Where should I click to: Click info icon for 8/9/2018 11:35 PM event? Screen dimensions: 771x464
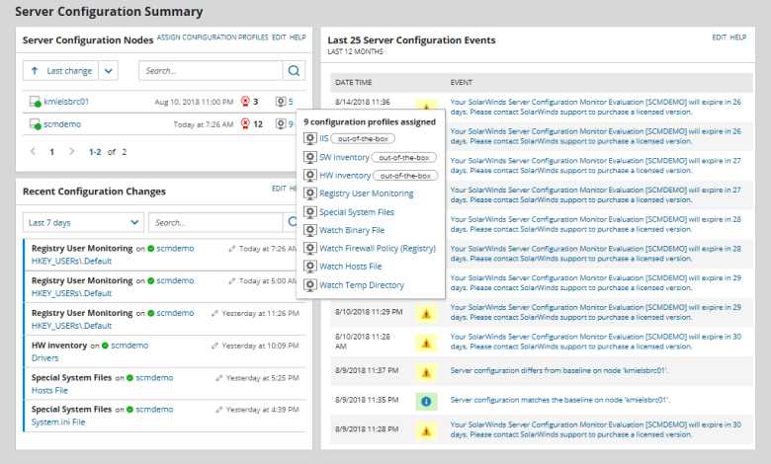(x=426, y=401)
